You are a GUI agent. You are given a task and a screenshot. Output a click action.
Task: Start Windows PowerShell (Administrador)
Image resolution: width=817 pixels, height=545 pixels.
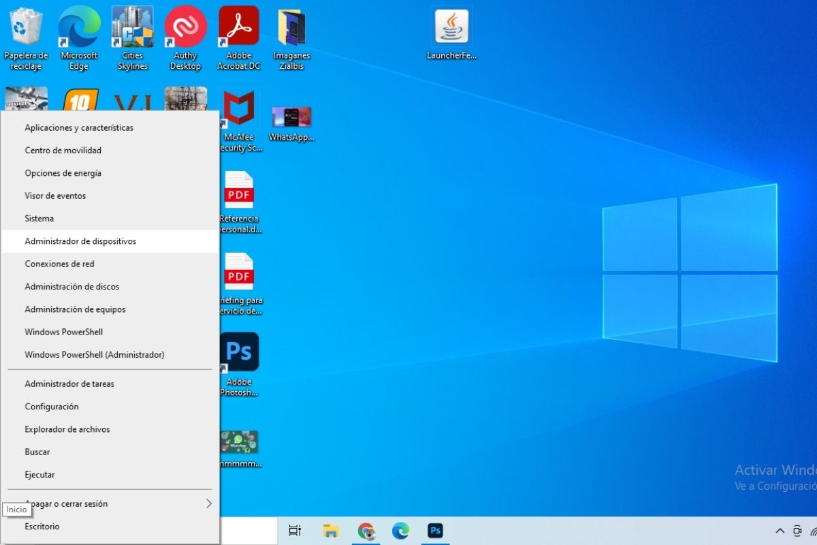tap(110, 355)
